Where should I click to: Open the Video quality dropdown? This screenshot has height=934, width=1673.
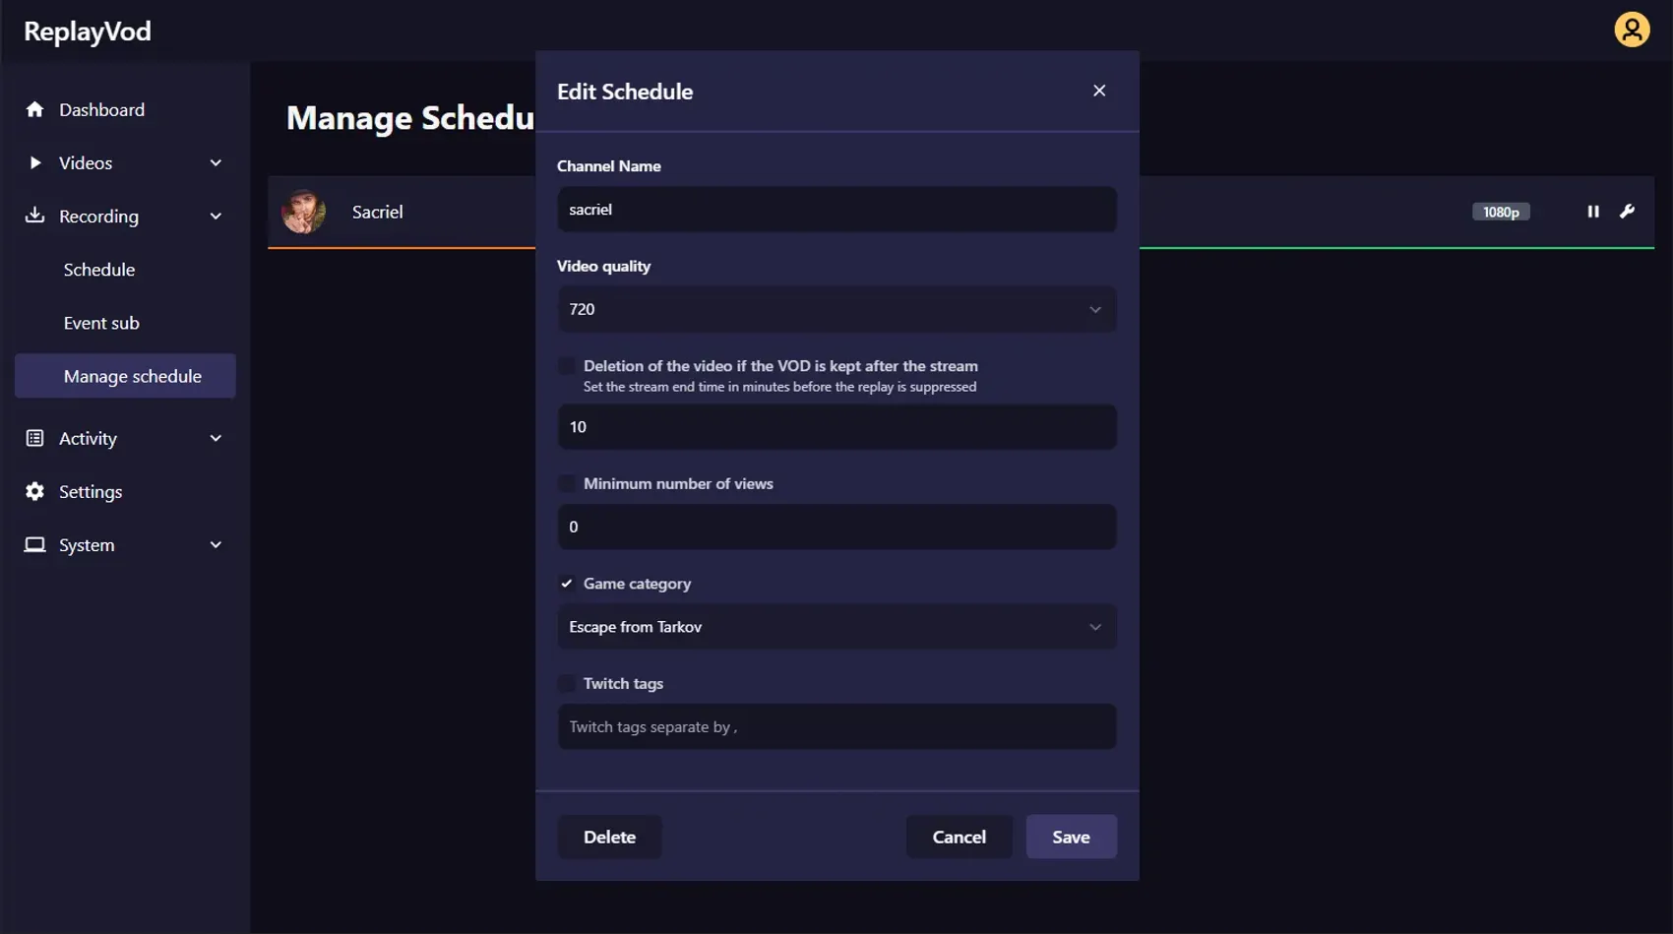[x=836, y=309]
